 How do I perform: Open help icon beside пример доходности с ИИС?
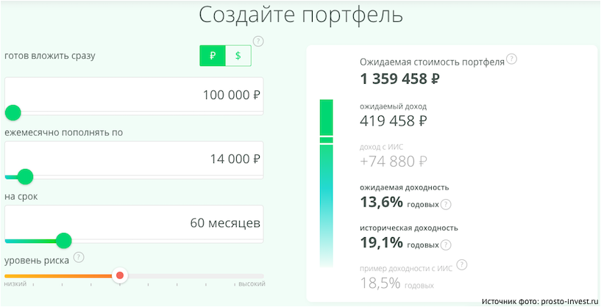coord(463,265)
